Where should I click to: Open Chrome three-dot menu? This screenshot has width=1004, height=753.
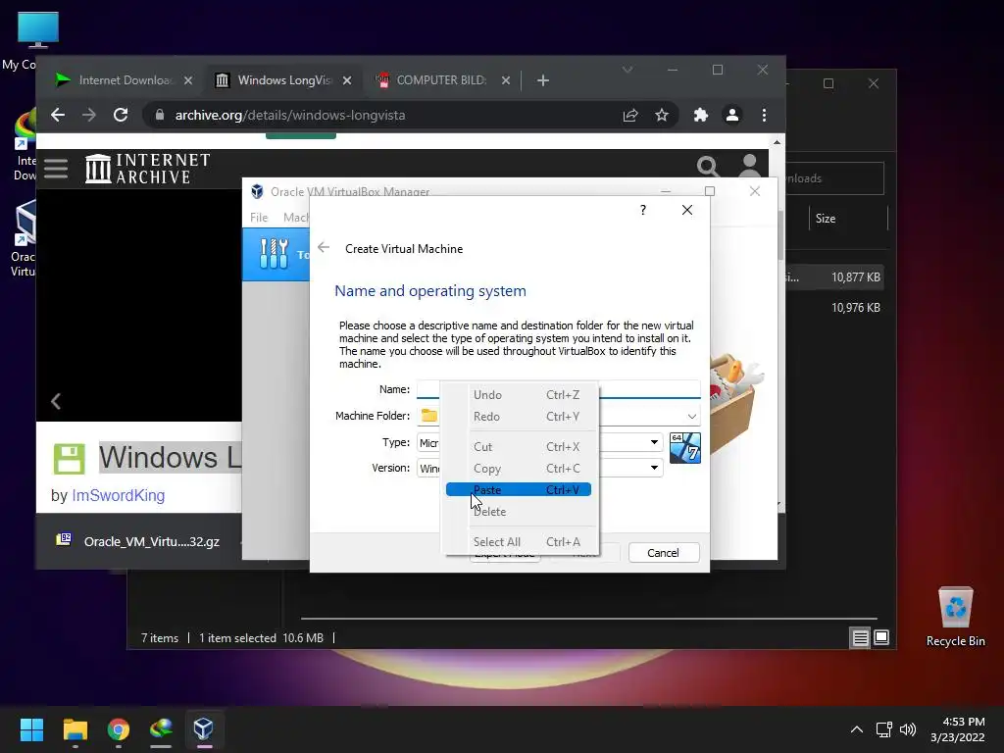pos(764,116)
